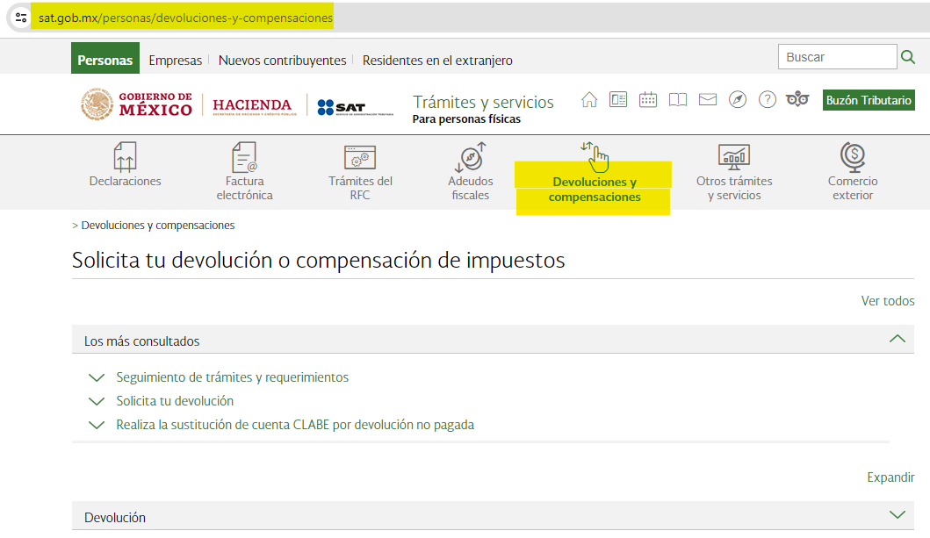Open the news page icon
This screenshot has height=538, width=930.
coord(618,100)
